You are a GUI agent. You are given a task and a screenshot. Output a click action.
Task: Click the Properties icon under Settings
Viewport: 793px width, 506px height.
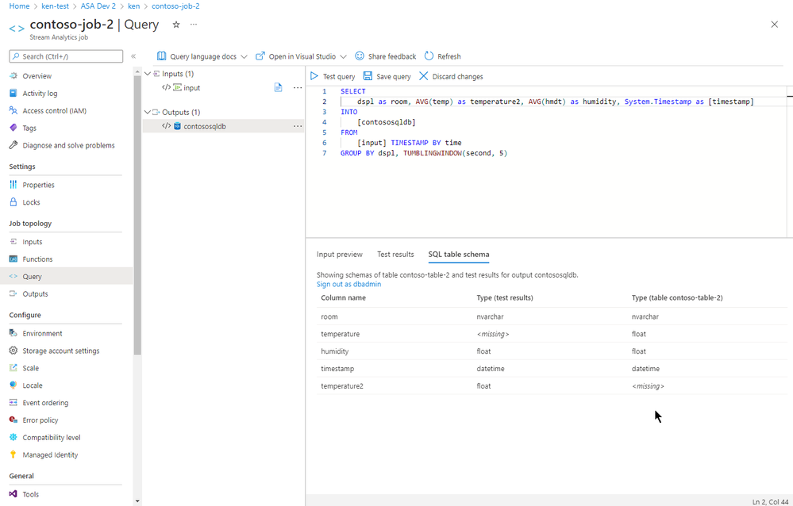(13, 185)
